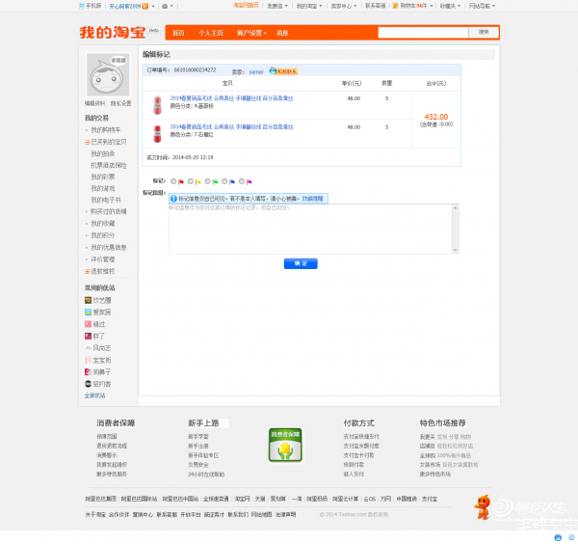The width and height of the screenshot is (578, 544).
Task: Click the 风尚志 site icon
Action: click(x=88, y=348)
